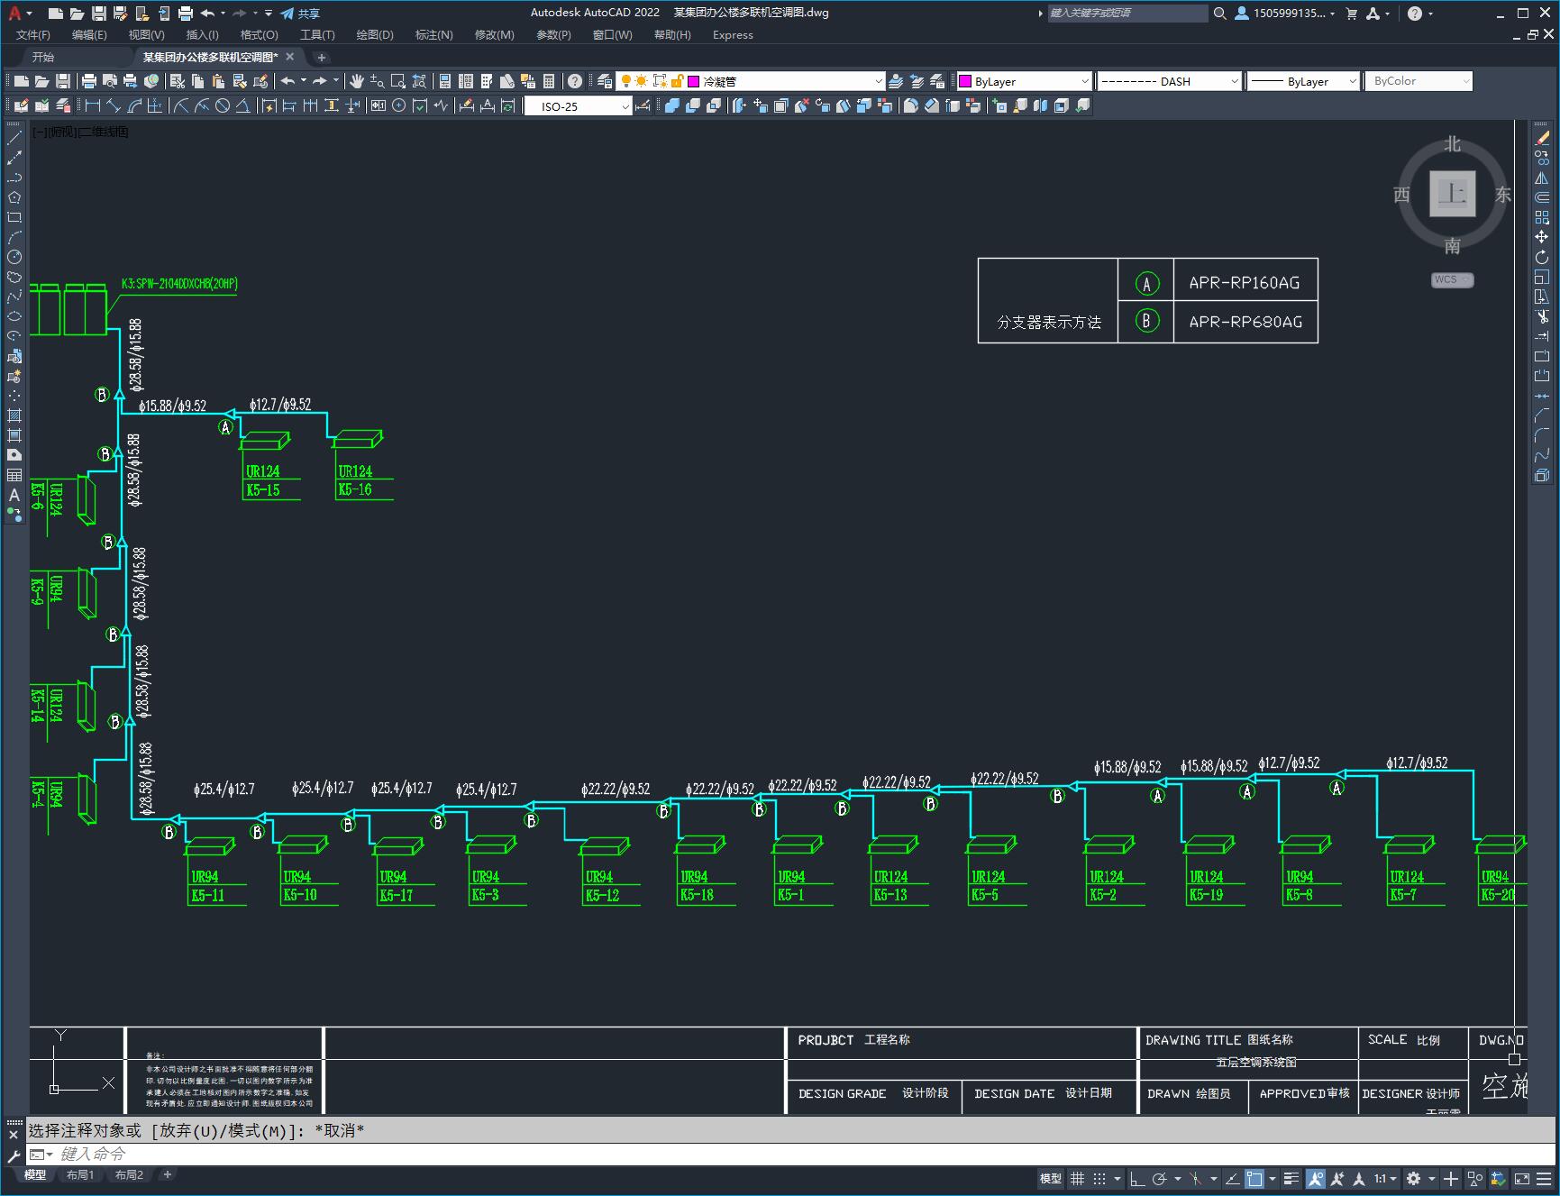
Task: Click the 共享 share button
Action: (x=300, y=14)
